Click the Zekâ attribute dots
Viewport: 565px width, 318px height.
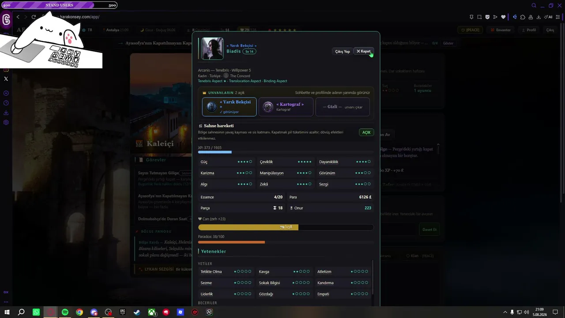coord(304,184)
